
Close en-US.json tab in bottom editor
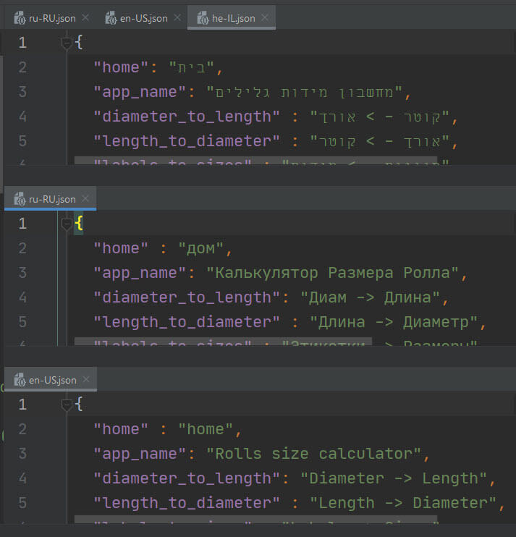86,379
